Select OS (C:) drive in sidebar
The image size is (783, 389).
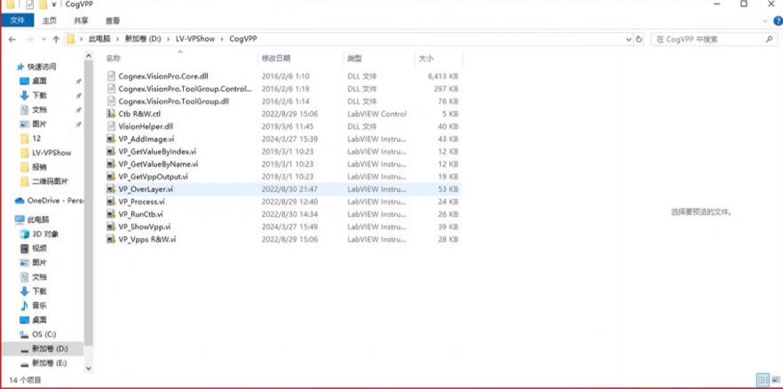(x=38, y=334)
